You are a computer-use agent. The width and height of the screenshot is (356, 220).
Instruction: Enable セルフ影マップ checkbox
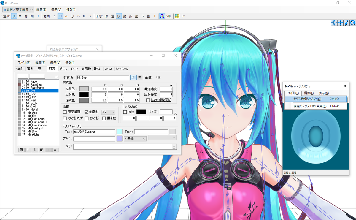73,118
